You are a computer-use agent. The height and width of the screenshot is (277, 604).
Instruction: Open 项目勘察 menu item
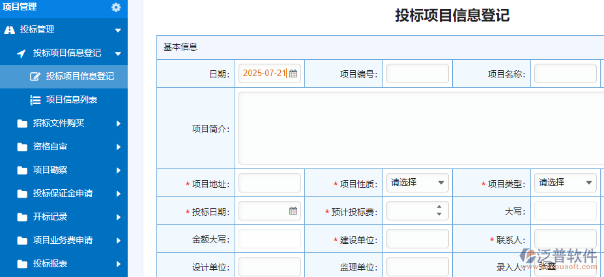coord(50,170)
